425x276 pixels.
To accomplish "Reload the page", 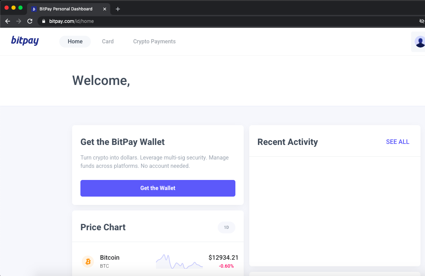I will tap(30, 21).
